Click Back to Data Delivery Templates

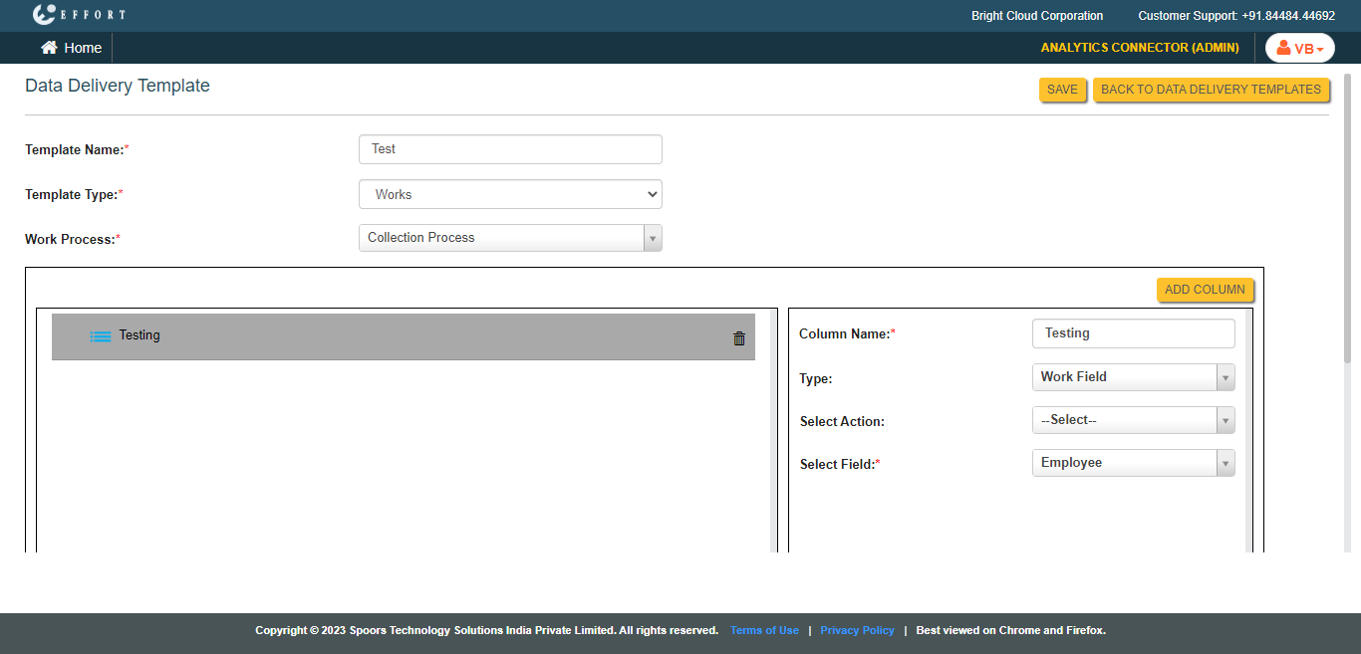(x=1211, y=90)
